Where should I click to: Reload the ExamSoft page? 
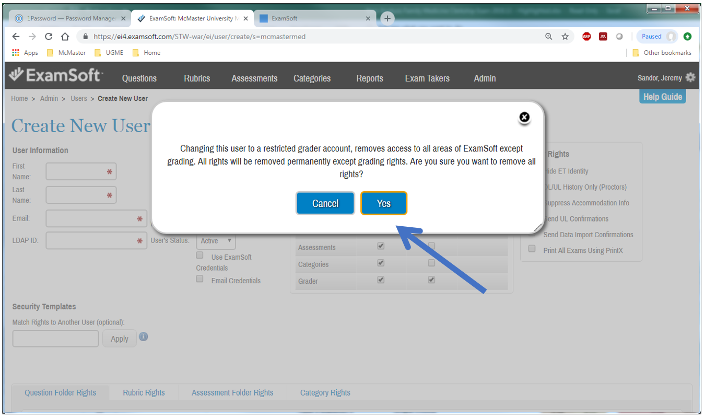coord(49,37)
